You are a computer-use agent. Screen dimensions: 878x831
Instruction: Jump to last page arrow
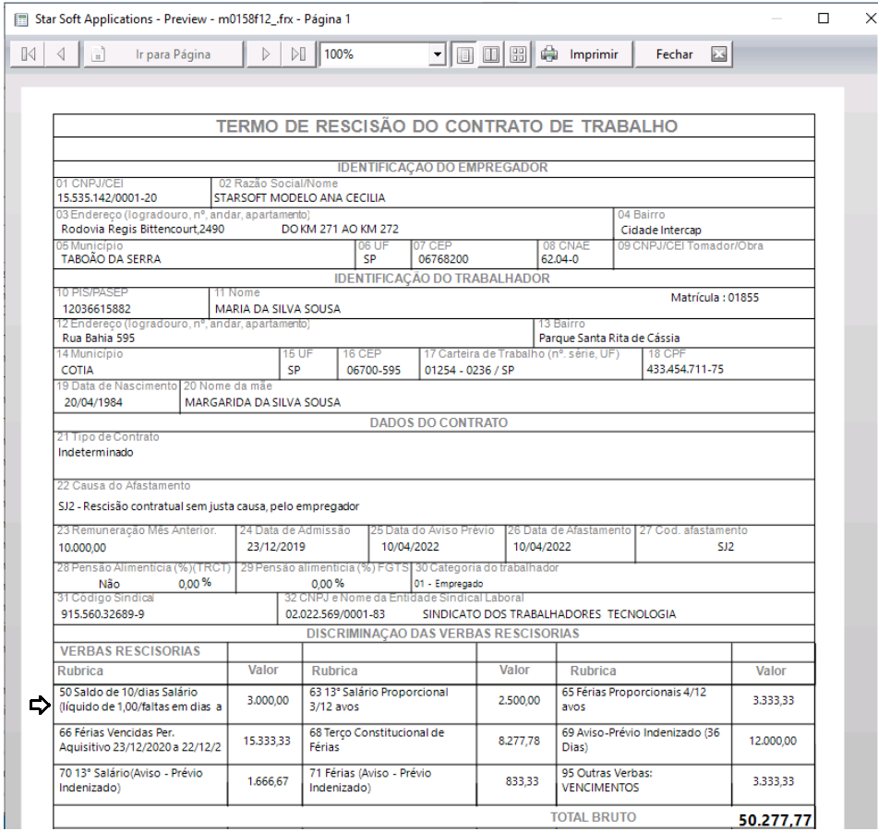298,54
